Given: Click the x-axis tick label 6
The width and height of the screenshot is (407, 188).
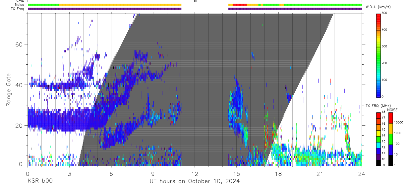Looking at the screenshot, I should click(111, 174).
